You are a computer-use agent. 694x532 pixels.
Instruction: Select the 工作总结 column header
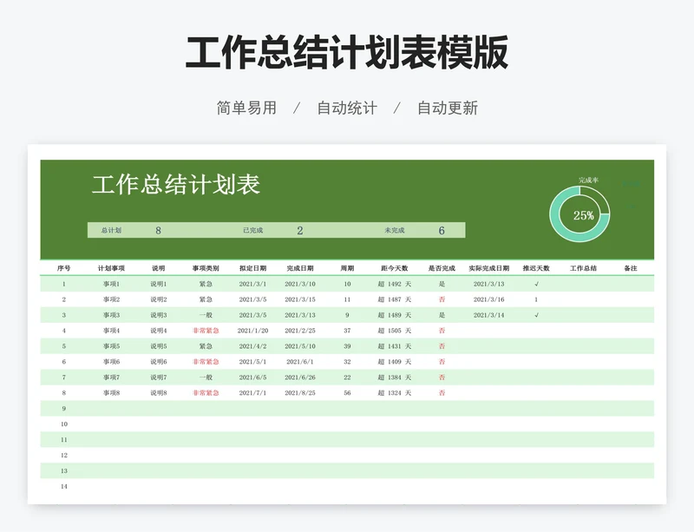point(583,268)
